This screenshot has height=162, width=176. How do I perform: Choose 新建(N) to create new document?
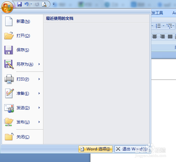(x=22, y=21)
